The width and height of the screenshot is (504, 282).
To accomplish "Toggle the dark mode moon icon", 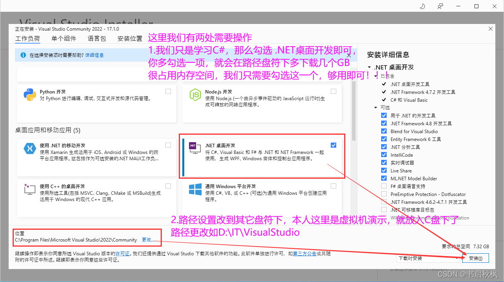I will (422, 6).
